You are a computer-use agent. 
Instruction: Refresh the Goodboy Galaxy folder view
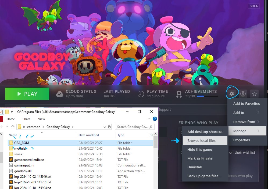[x=109, y=127]
